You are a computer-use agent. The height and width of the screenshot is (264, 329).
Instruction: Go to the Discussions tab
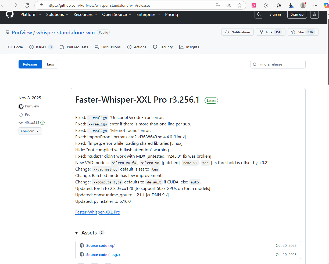coord(108,47)
